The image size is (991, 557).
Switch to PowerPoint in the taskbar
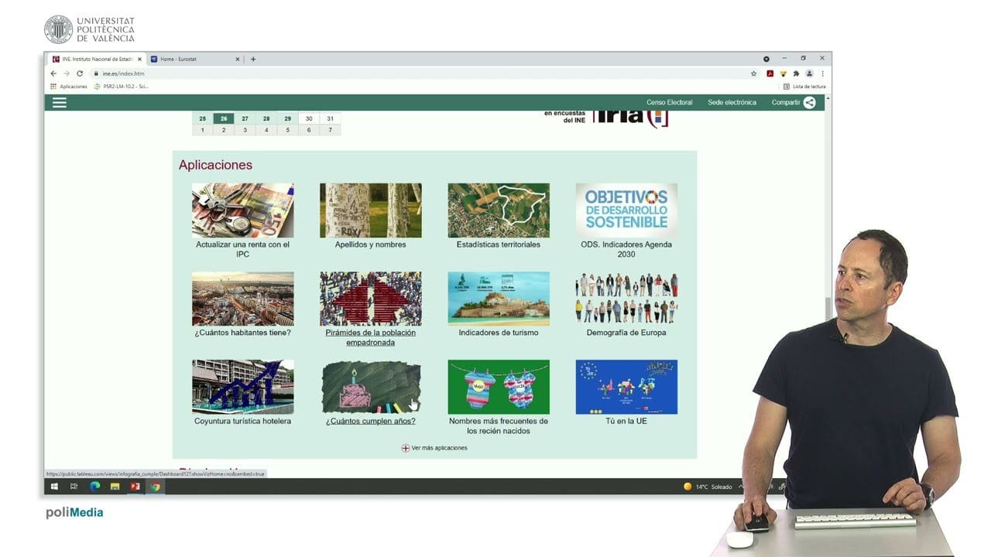point(135,487)
